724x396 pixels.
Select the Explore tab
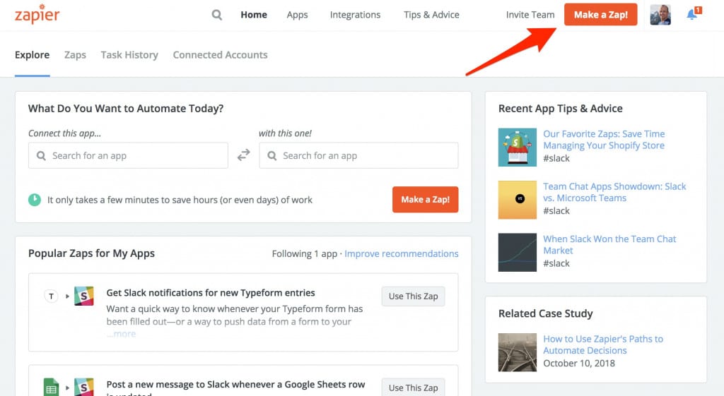pos(33,55)
